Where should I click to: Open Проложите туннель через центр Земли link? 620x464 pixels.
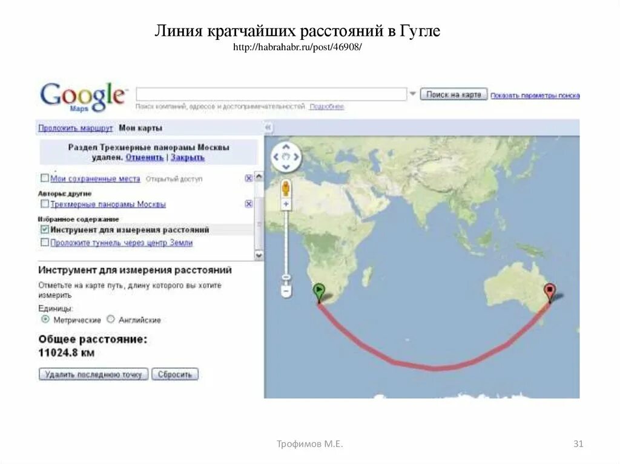click(x=121, y=243)
